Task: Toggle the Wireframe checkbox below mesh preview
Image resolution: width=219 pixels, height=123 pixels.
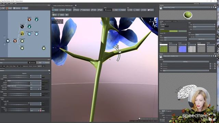Action: pyautogui.click(x=166, y=111)
